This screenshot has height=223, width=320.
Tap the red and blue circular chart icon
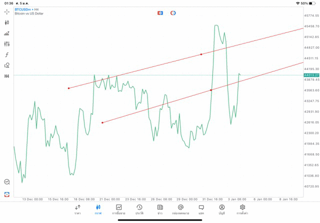(x=173, y=12)
